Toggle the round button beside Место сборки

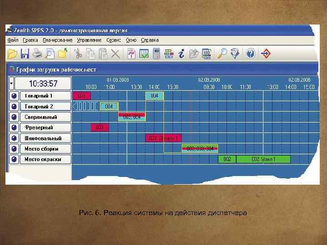[14, 149]
